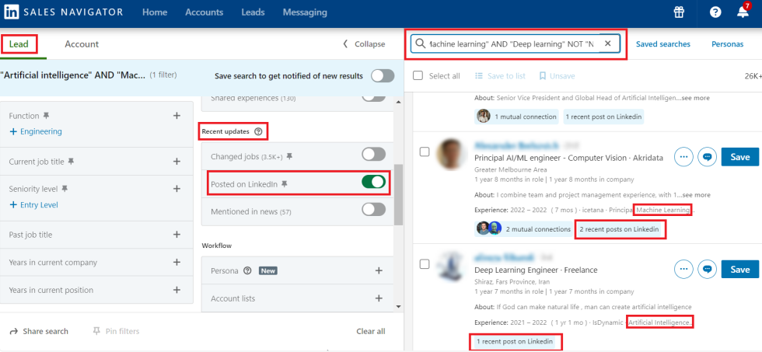The height and width of the screenshot is (352, 762).
Task: Message the Deep Learning Engineer lead
Action: coord(708,270)
